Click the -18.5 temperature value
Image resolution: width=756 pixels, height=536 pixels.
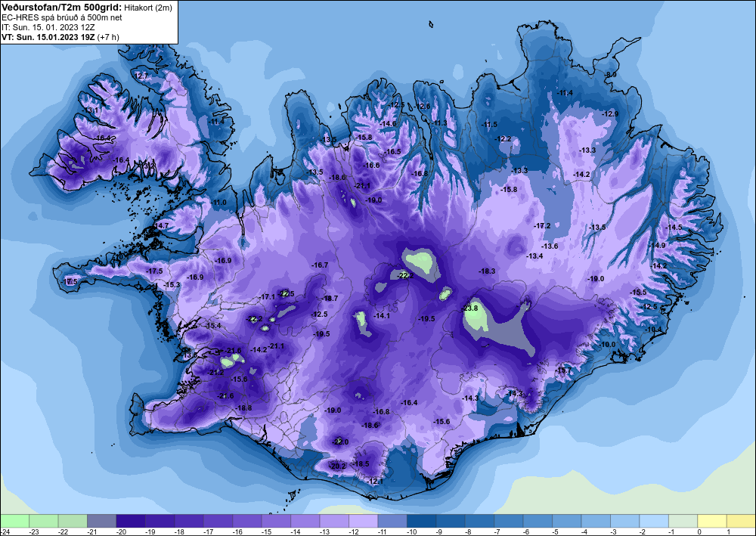point(361,463)
